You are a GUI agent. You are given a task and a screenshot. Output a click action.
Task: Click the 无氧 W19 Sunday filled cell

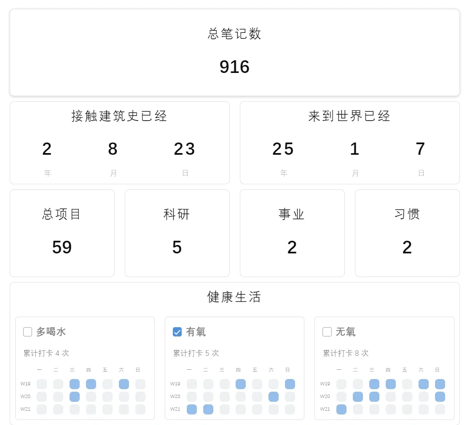[x=440, y=384]
